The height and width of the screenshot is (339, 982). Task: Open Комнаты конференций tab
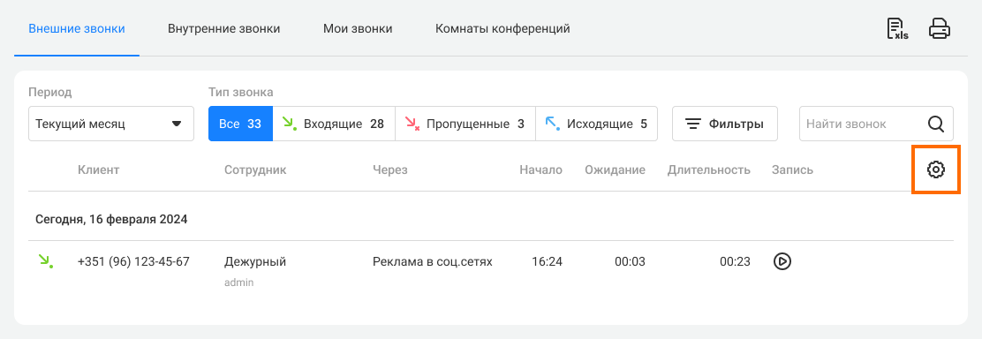pos(502,29)
